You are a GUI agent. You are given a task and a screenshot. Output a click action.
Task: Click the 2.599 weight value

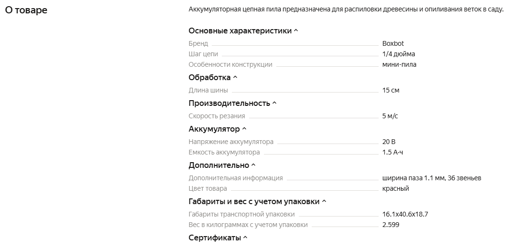[x=391, y=225]
